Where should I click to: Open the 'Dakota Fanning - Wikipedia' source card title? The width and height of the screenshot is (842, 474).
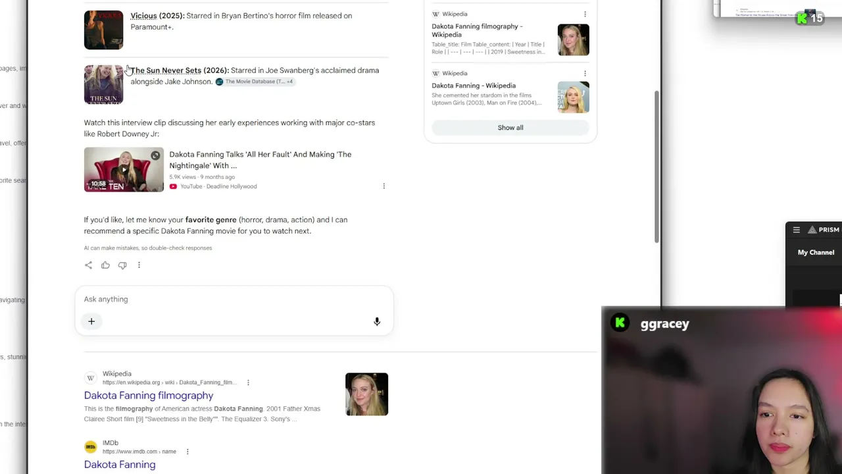point(474,86)
